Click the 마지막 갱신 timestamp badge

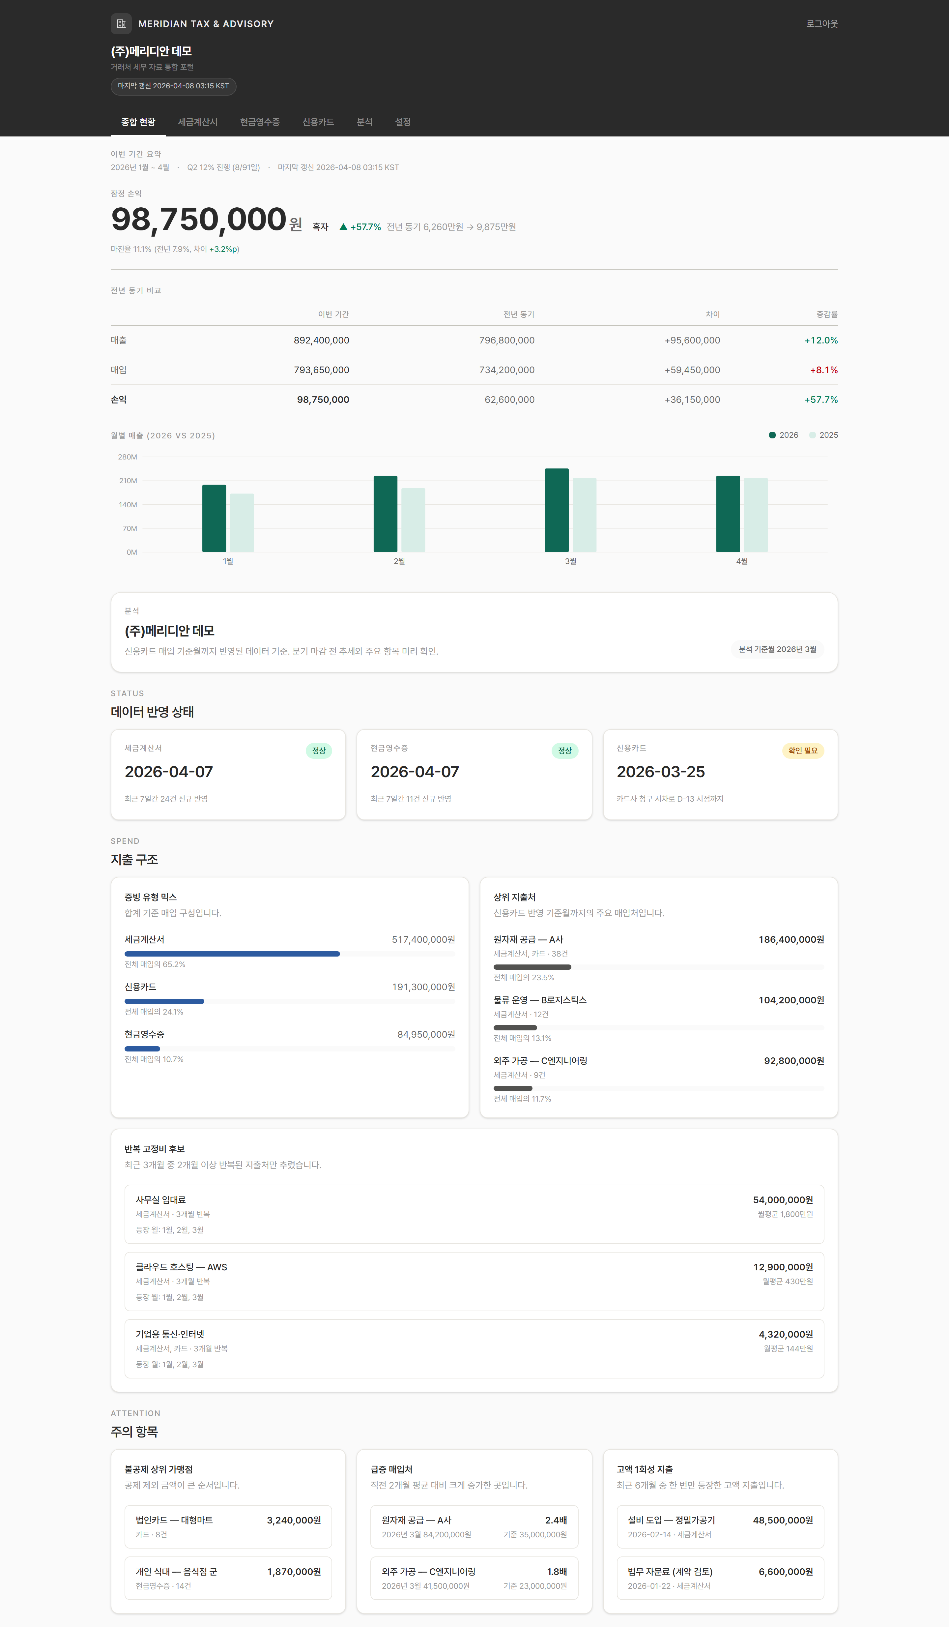(x=173, y=86)
